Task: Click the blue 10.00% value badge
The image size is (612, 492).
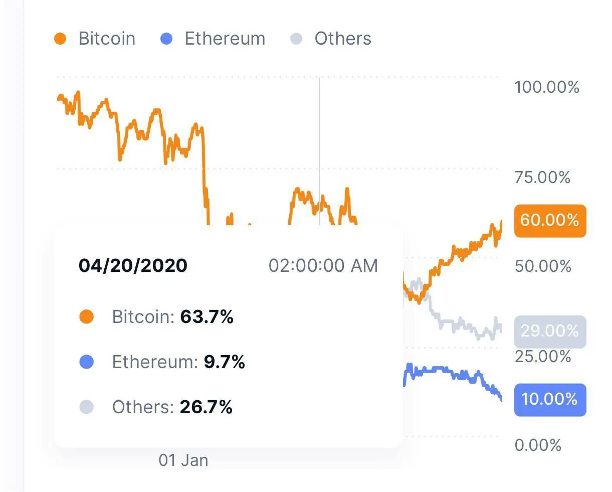Action: coord(550,399)
